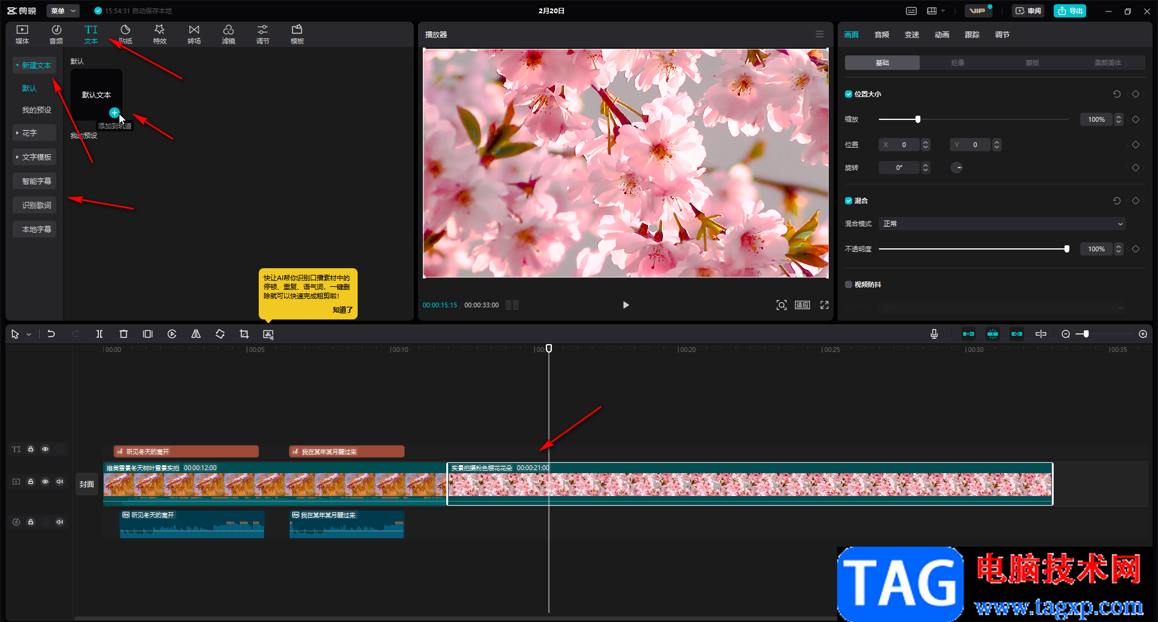Select the crop tool in timeline toolbar
This screenshot has height=622, width=1158.
coord(244,334)
